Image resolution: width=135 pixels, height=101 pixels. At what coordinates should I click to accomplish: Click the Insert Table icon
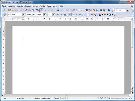click(77, 10)
